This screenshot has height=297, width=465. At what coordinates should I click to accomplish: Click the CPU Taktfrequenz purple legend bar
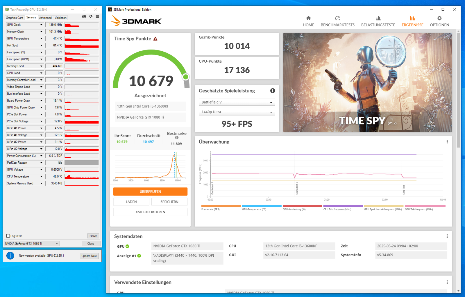(343, 206)
